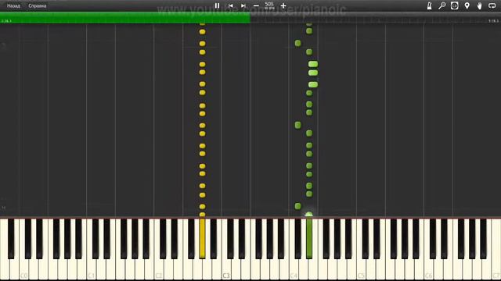The image size is (501, 281).
Task: Play the white key labeled C4
Action: 294,269
